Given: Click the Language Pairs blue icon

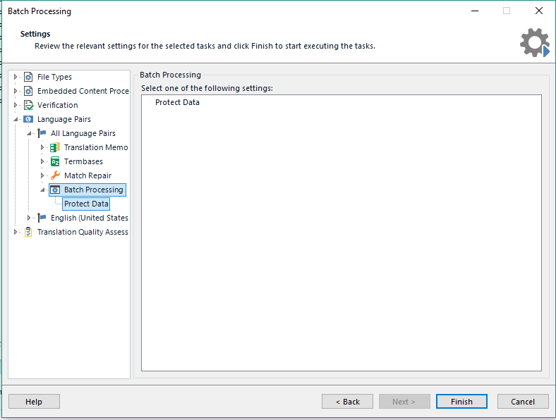Looking at the screenshot, I should (x=28, y=119).
